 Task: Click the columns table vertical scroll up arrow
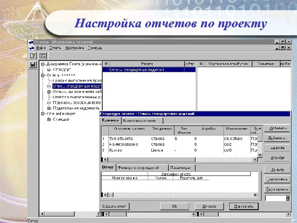[x=260, y=128]
